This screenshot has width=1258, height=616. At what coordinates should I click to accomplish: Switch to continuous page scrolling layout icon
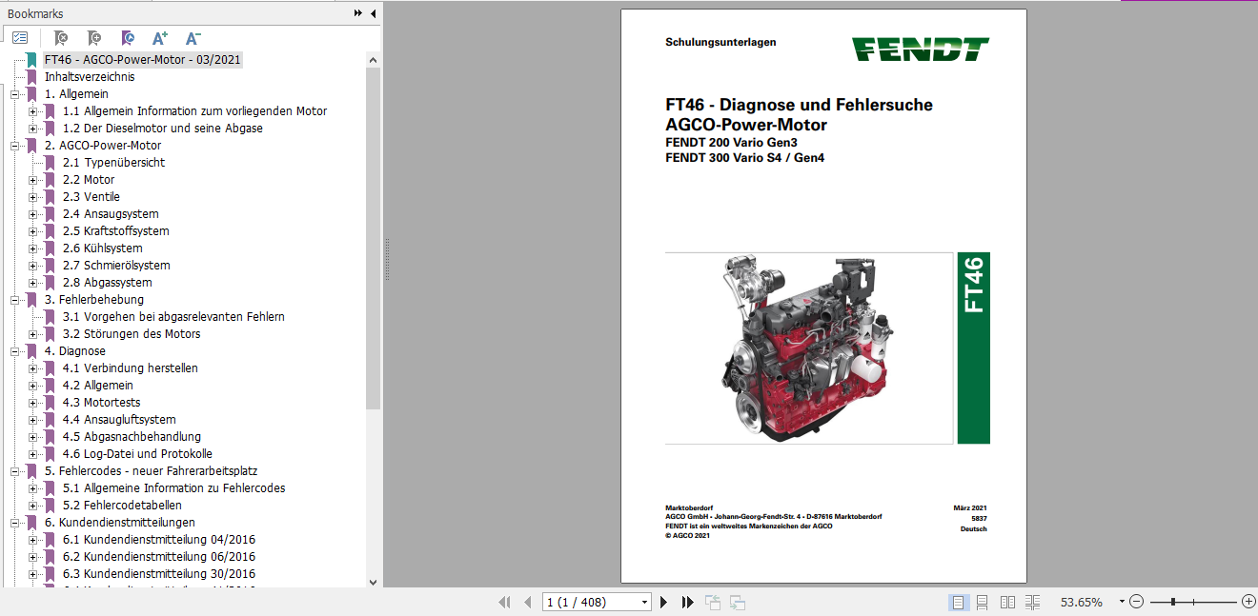pos(982,602)
